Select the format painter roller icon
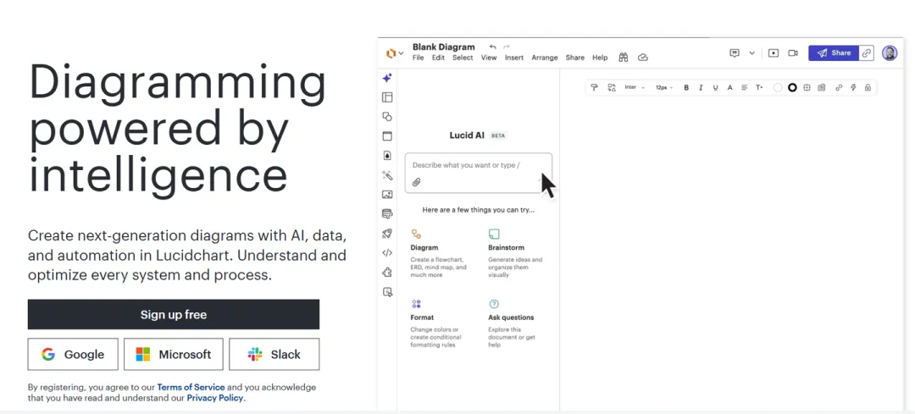This screenshot has width=915, height=414. [595, 87]
